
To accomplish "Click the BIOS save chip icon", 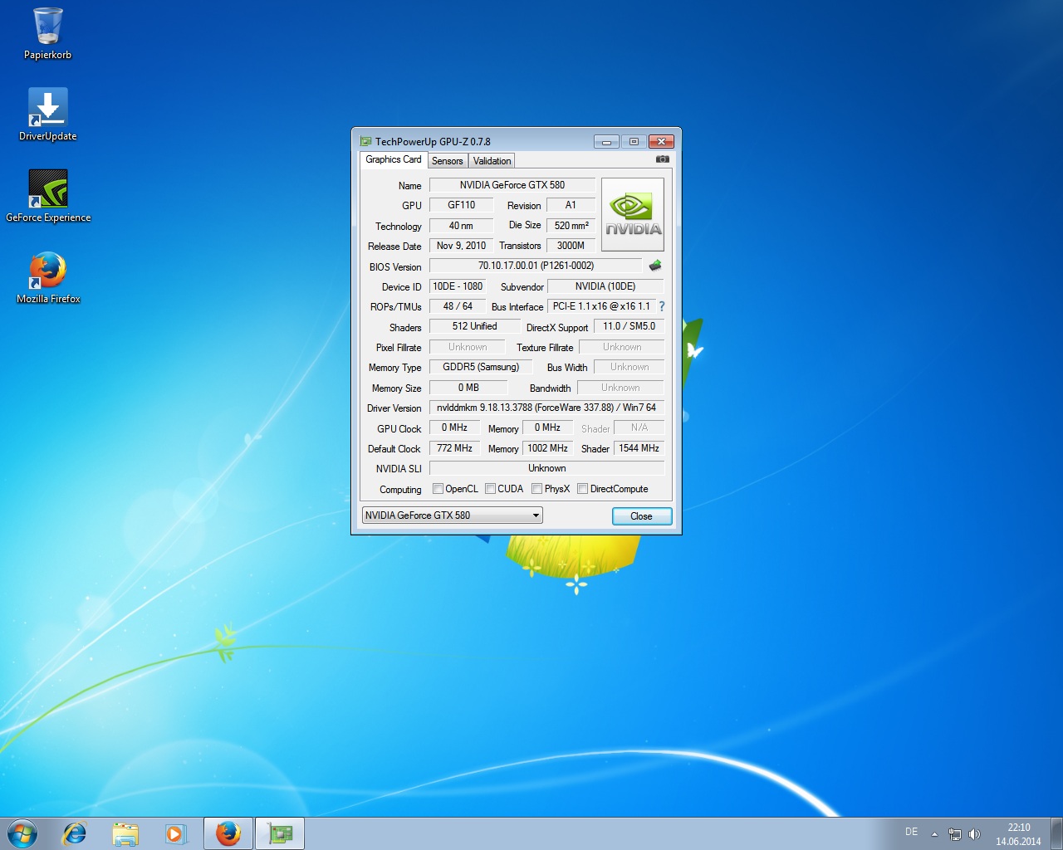I will [x=655, y=266].
